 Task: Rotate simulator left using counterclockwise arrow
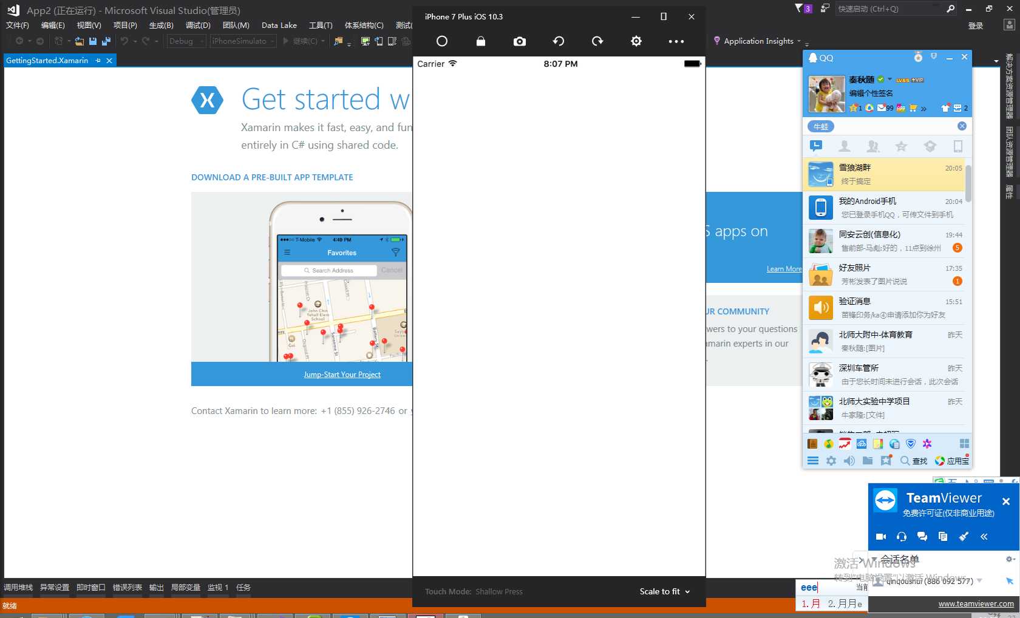tap(559, 41)
